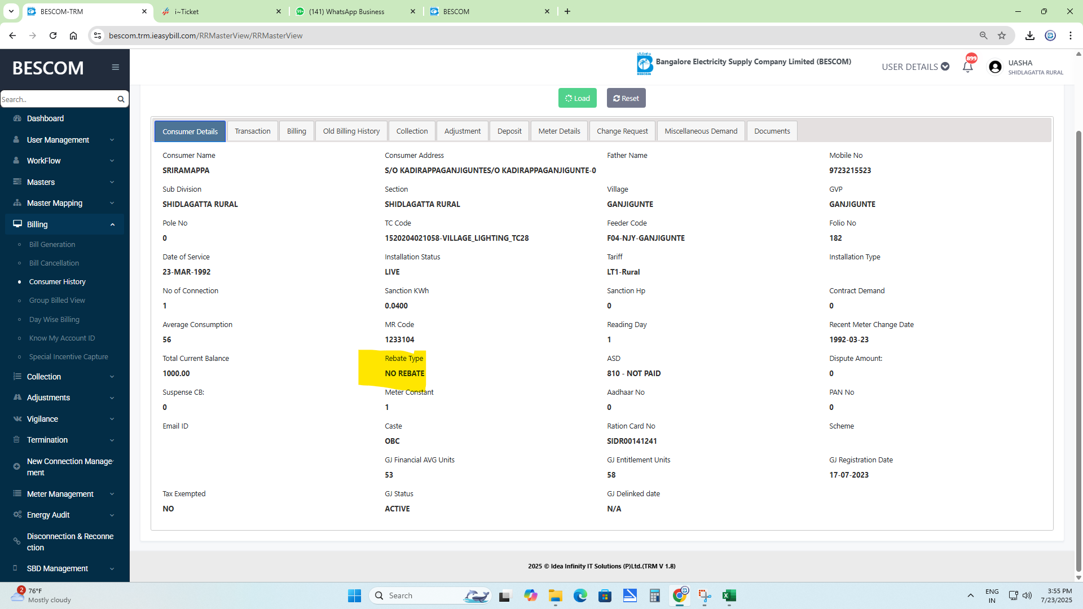Open the Windows Start button
Screen dimensions: 1083x609
(x=354, y=595)
